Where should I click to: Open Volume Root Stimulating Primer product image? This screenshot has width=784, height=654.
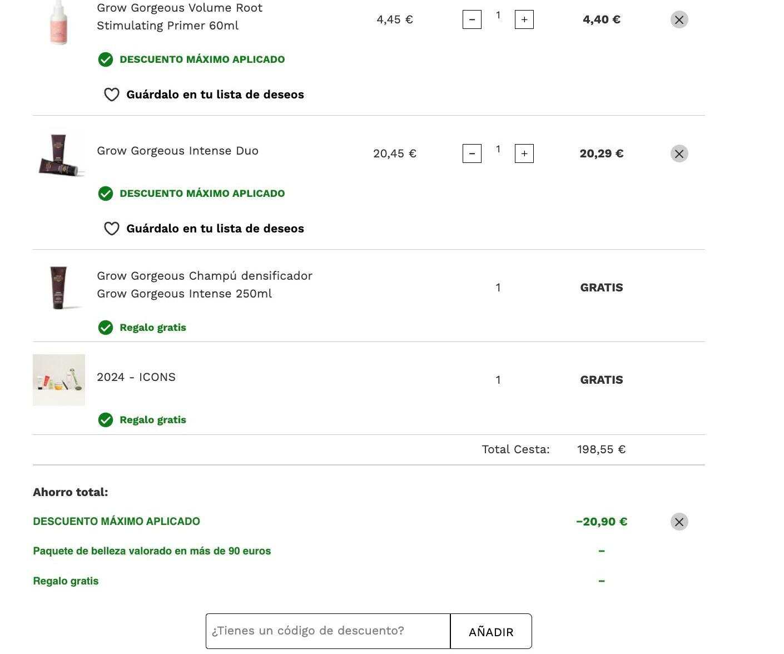pyautogui.click(x=59, y=22)
